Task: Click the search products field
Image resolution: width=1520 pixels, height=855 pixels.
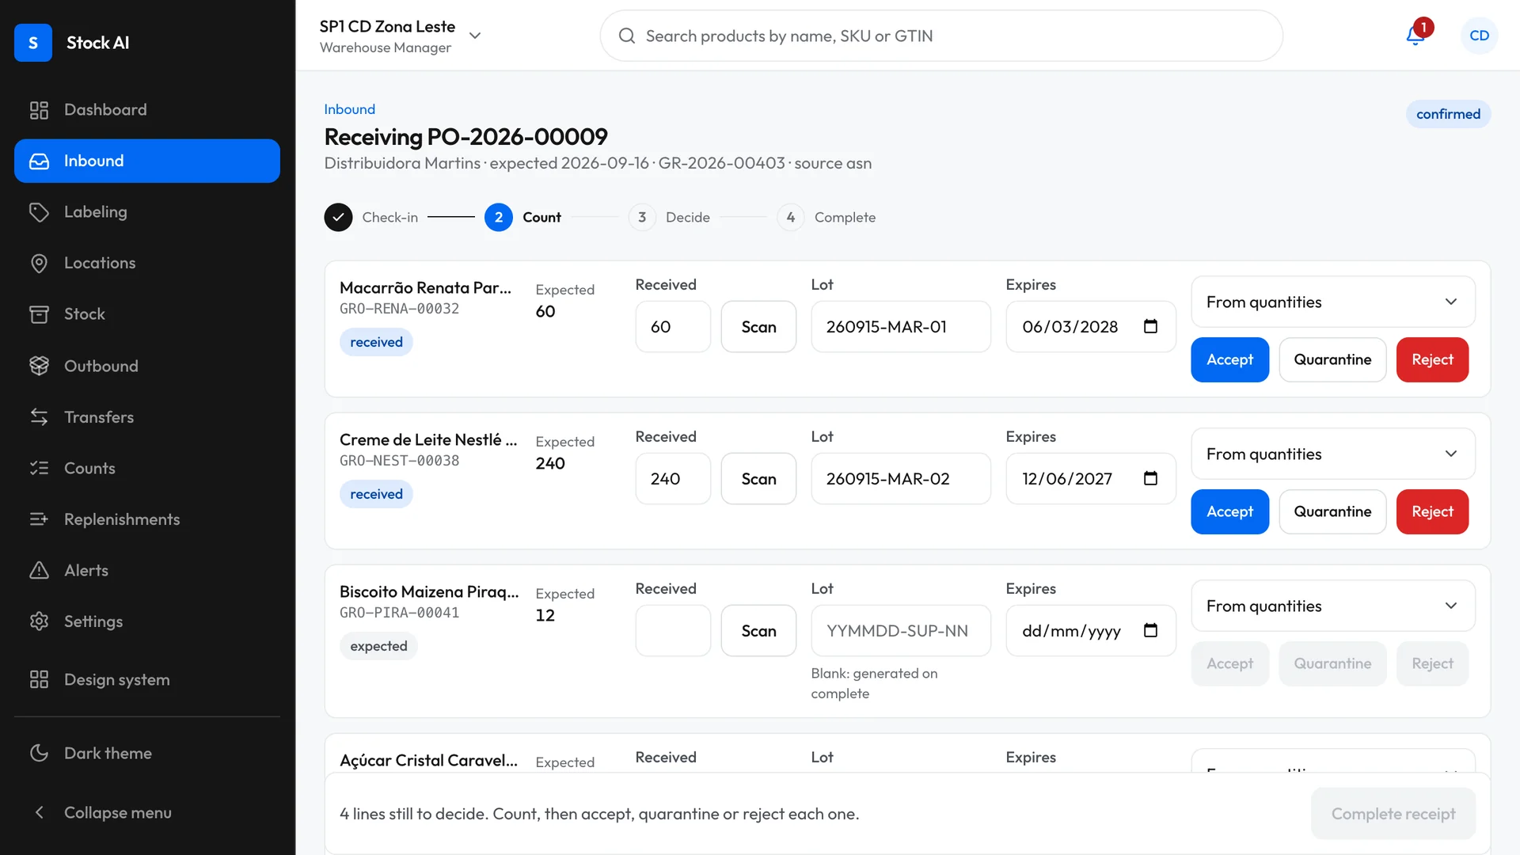Action: coord(941,36)
